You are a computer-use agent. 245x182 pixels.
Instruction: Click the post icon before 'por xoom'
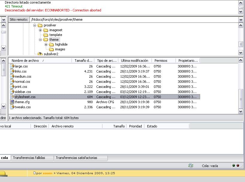click(x=34, y=173)
